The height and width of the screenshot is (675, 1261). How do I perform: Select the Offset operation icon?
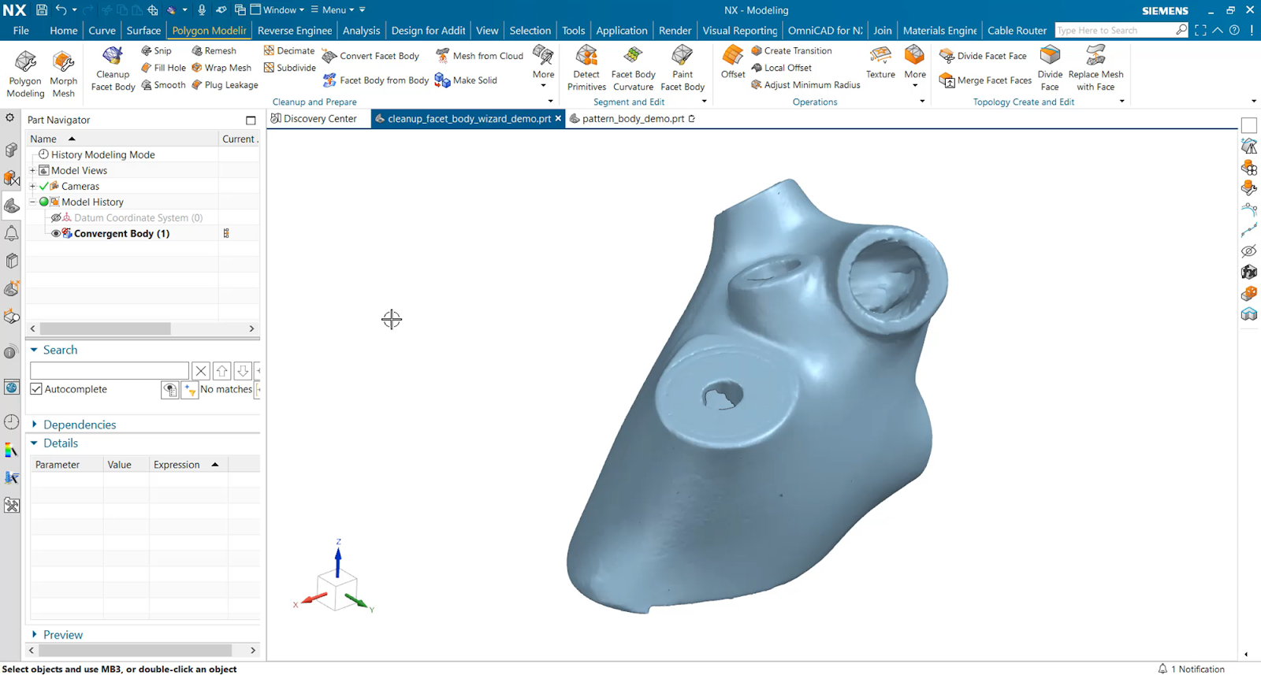point(732,57)
